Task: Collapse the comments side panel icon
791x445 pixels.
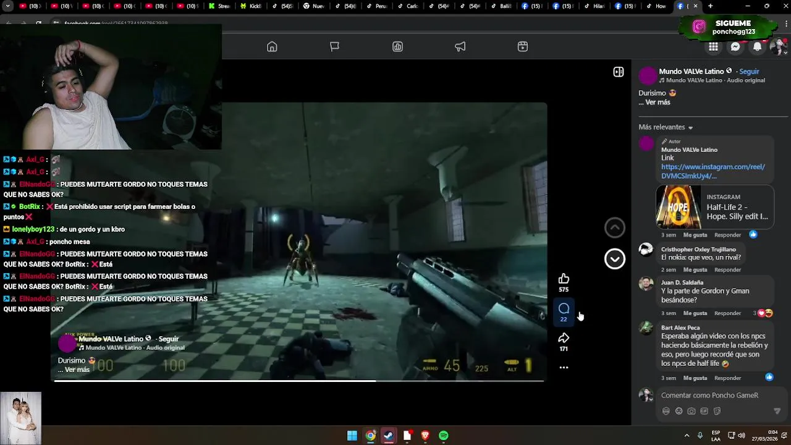Action: click(x=618, y=72)
